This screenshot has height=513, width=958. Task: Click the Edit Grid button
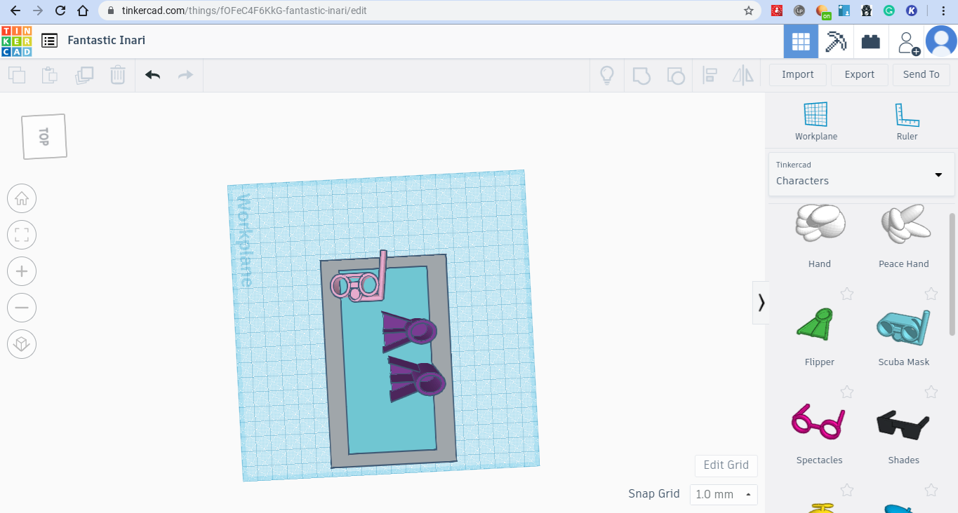click(726, 465)
